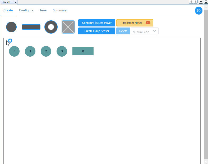This screenshot has width=208, height=164.
Task: Select the round button sensor icon
Action: (x=11, y=27)
